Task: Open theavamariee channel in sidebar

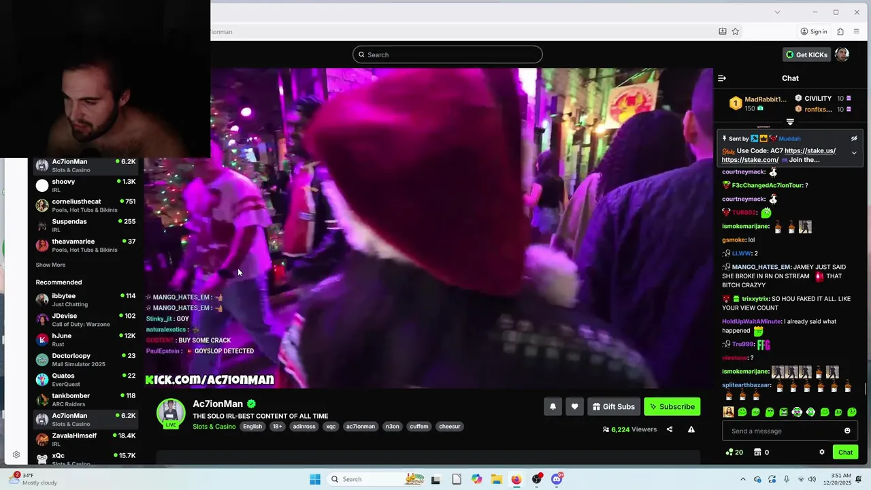Action: [86, 245]
